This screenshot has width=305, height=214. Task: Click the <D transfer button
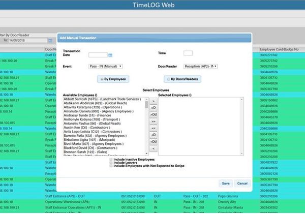tap(154, 135)
